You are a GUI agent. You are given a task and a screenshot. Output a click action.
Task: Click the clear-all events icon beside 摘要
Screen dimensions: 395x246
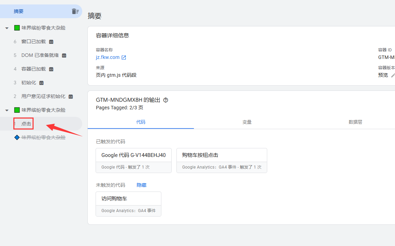(75, 11)
